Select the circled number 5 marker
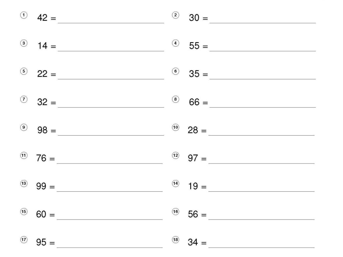343x257 pixels. (24, 71)
